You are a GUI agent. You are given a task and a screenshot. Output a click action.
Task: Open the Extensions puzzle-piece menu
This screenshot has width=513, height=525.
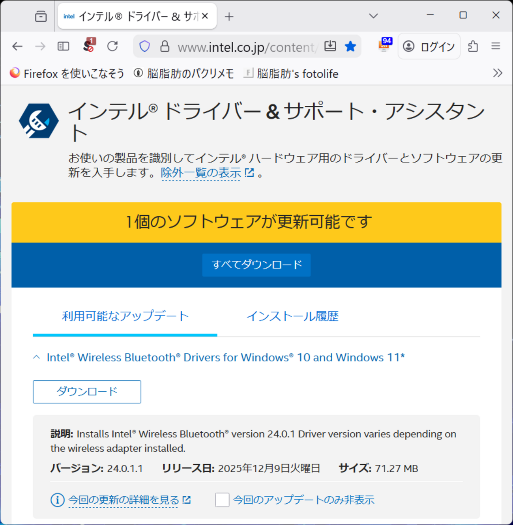[473, 47]
